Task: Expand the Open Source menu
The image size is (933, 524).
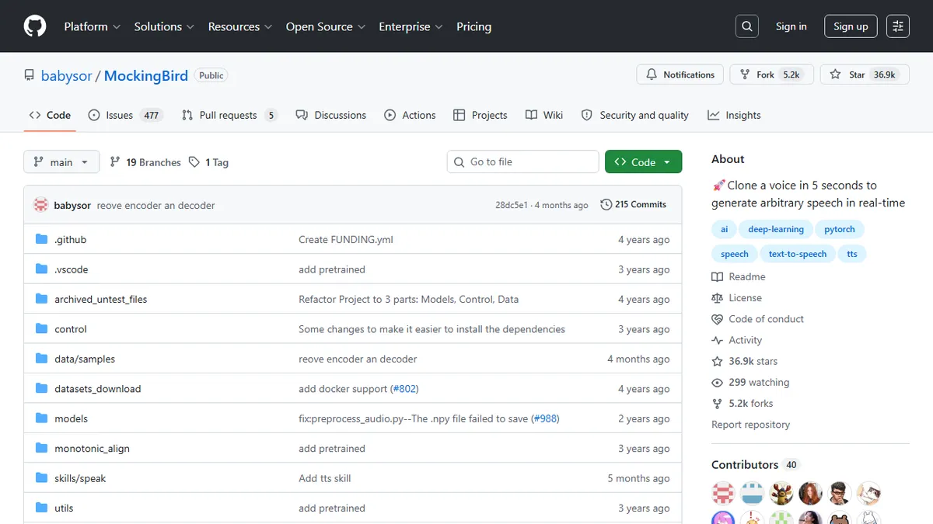Action: coord(326,26)
